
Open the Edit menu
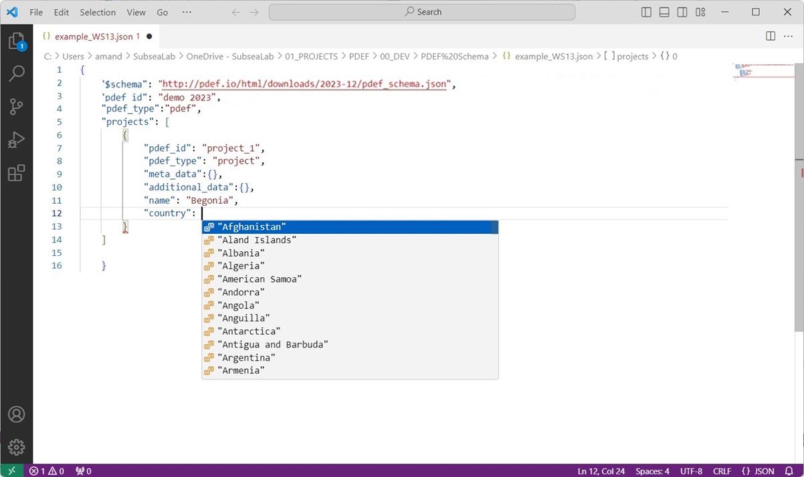pyautogui.click(x=62, y=12)
